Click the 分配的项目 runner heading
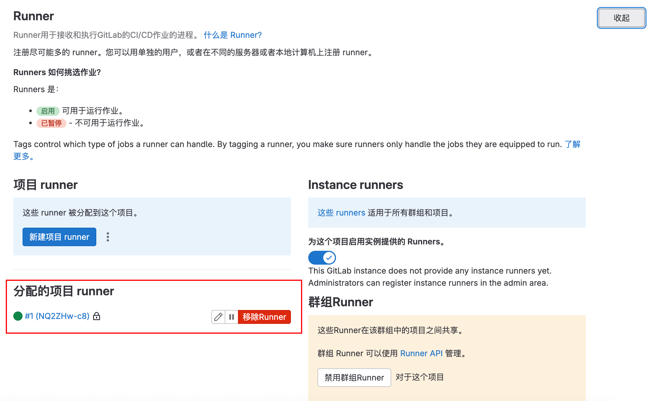The image size is (661, 401). point(64,291)
